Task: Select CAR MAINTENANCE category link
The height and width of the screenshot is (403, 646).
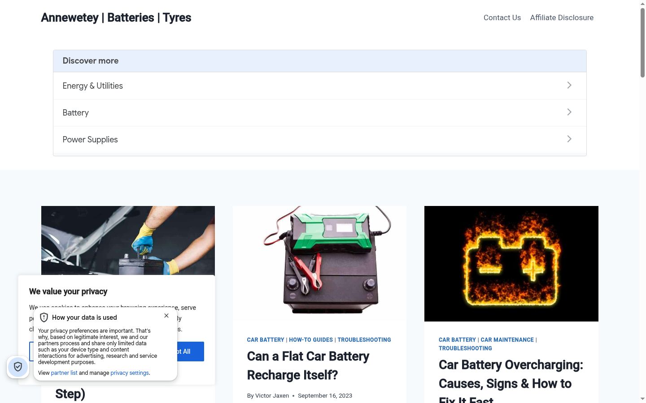Action: (507, 340)
